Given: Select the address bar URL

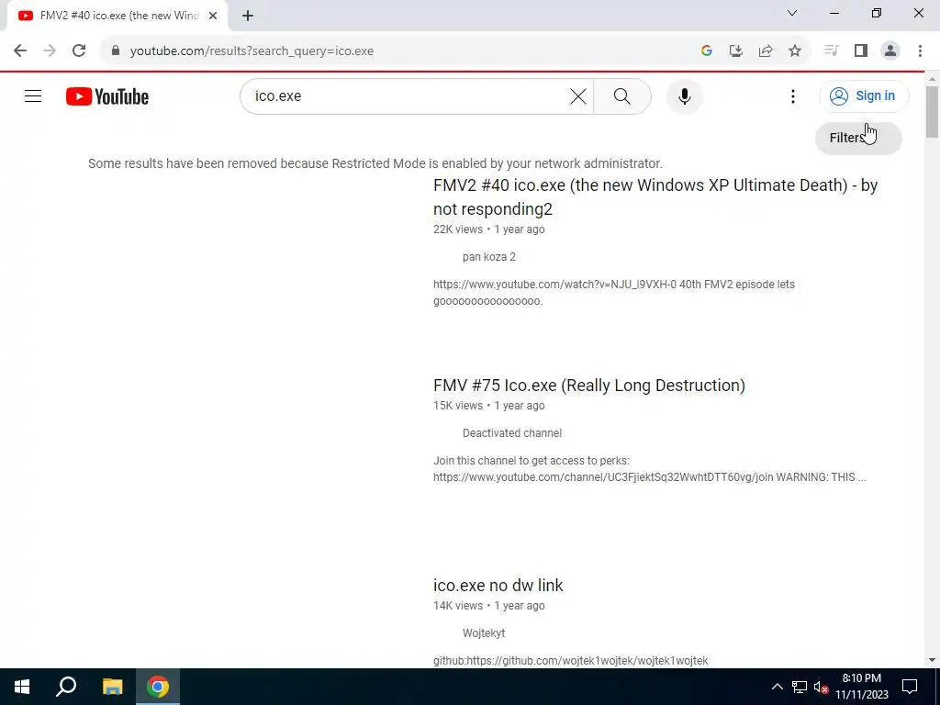Looking at the screenshot, I should click(252, 51).
